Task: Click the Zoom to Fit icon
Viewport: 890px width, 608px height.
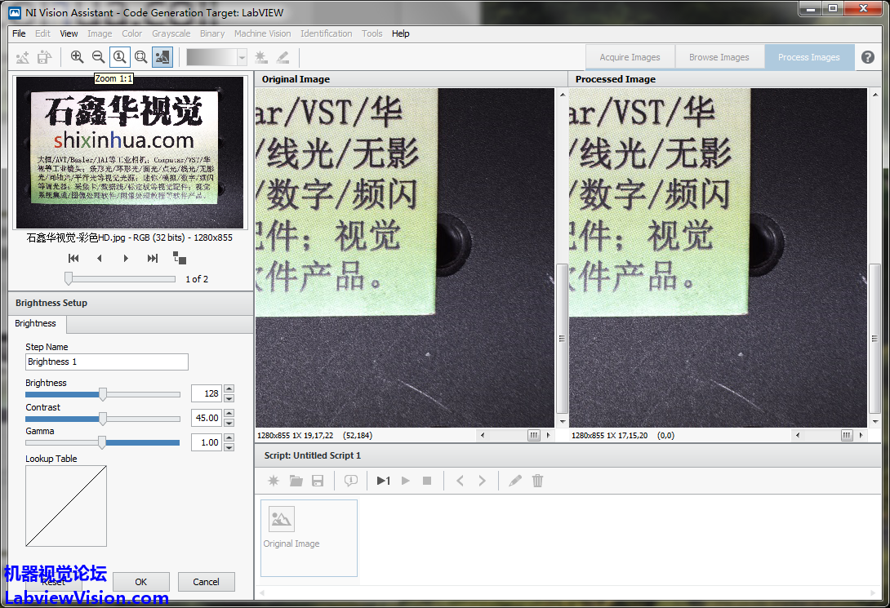Action: point(140,56)
